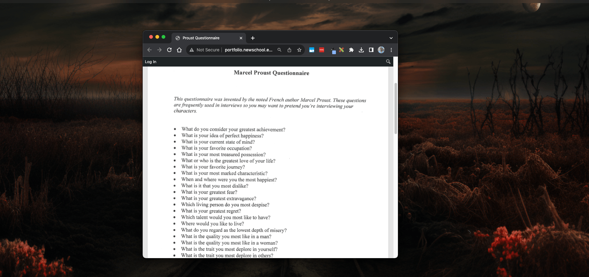Click 'What do you regard as the lowest depth of misery?'
Screen dimensions: 589x277
point(234,230)
